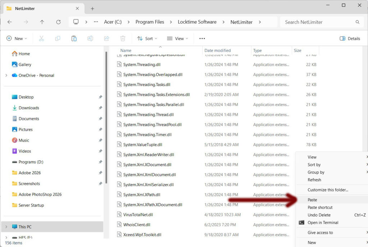
Task: Click the Paste clipboard icon in toolbar
Action: [x=74, y=38]
